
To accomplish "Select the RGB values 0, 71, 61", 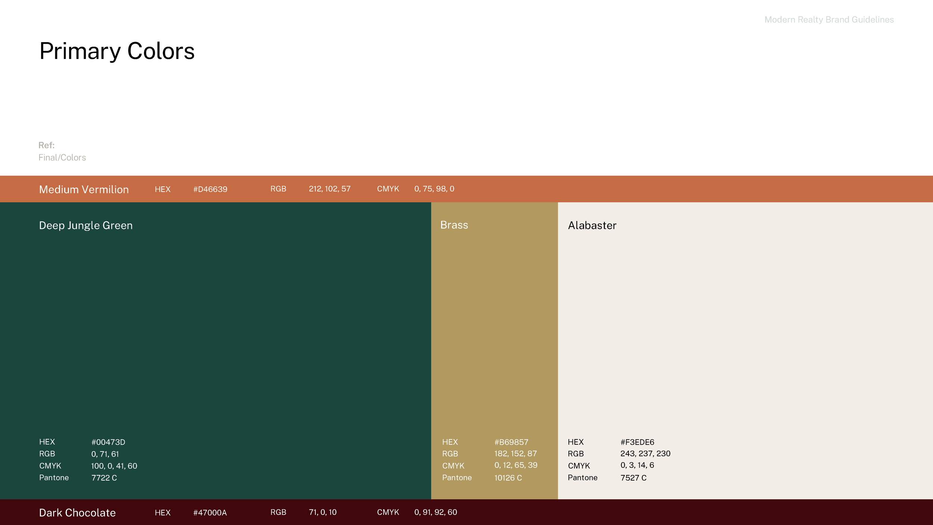I will pyautogui.click(x=105, y=454).
